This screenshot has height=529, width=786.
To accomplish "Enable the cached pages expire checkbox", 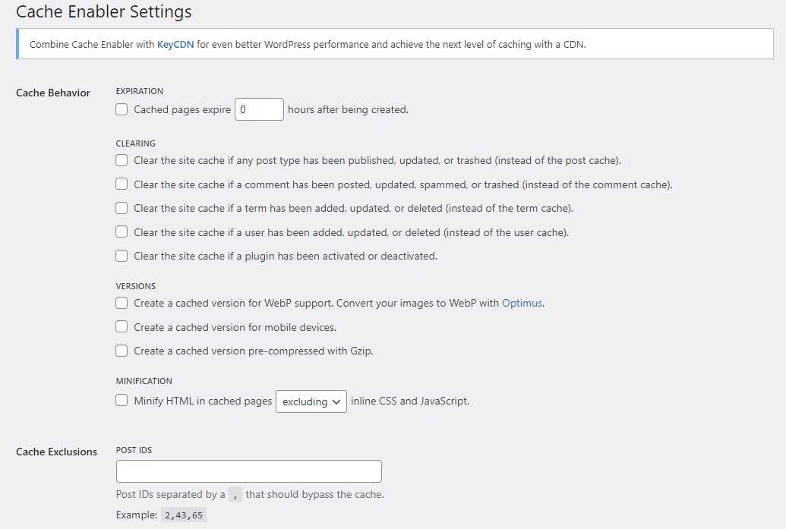I will [x=122, y=109].
